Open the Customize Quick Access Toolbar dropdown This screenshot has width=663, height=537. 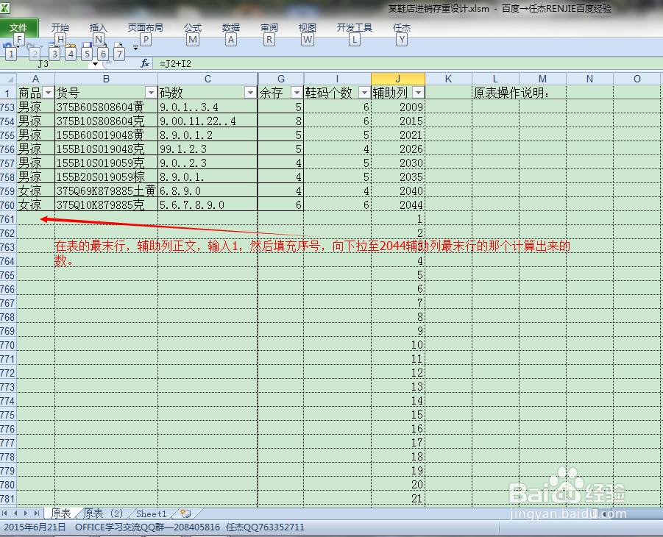tap(135, 48)
